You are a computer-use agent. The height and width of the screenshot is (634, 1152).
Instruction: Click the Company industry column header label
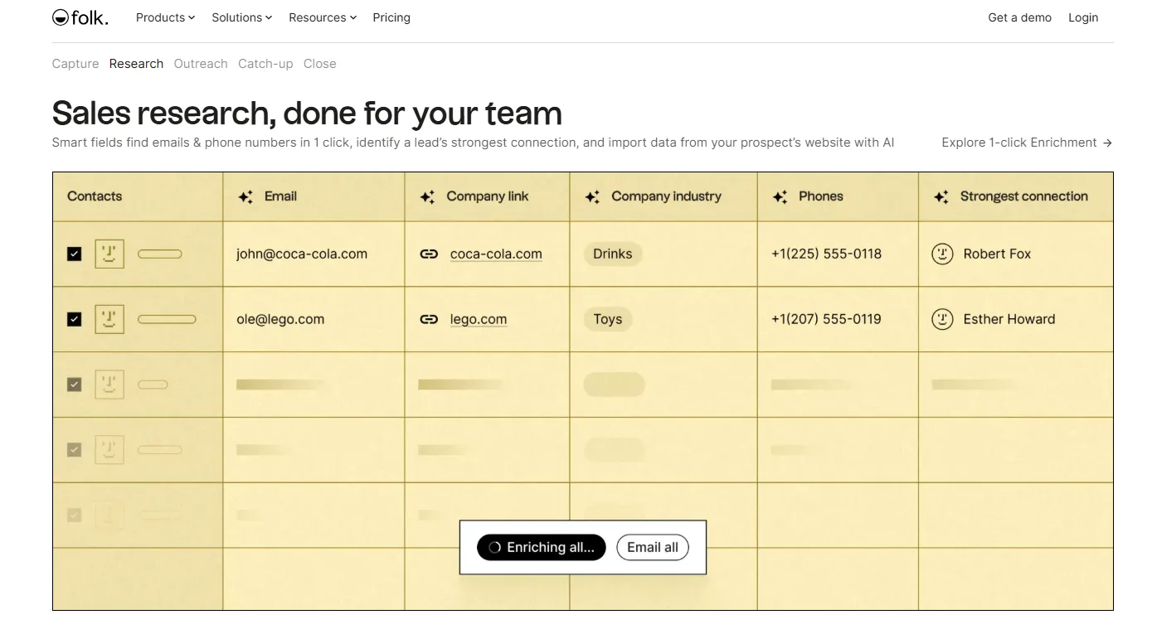coord(667,196)
